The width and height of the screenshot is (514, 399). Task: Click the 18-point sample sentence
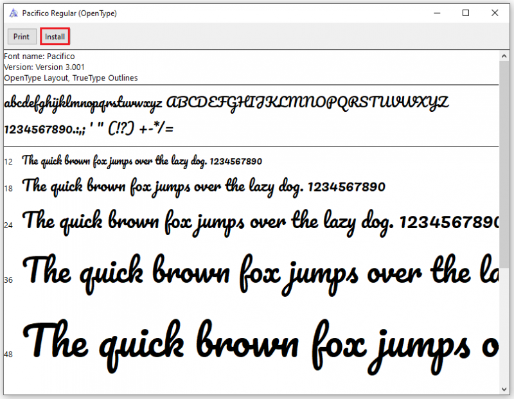click(204, 187)
